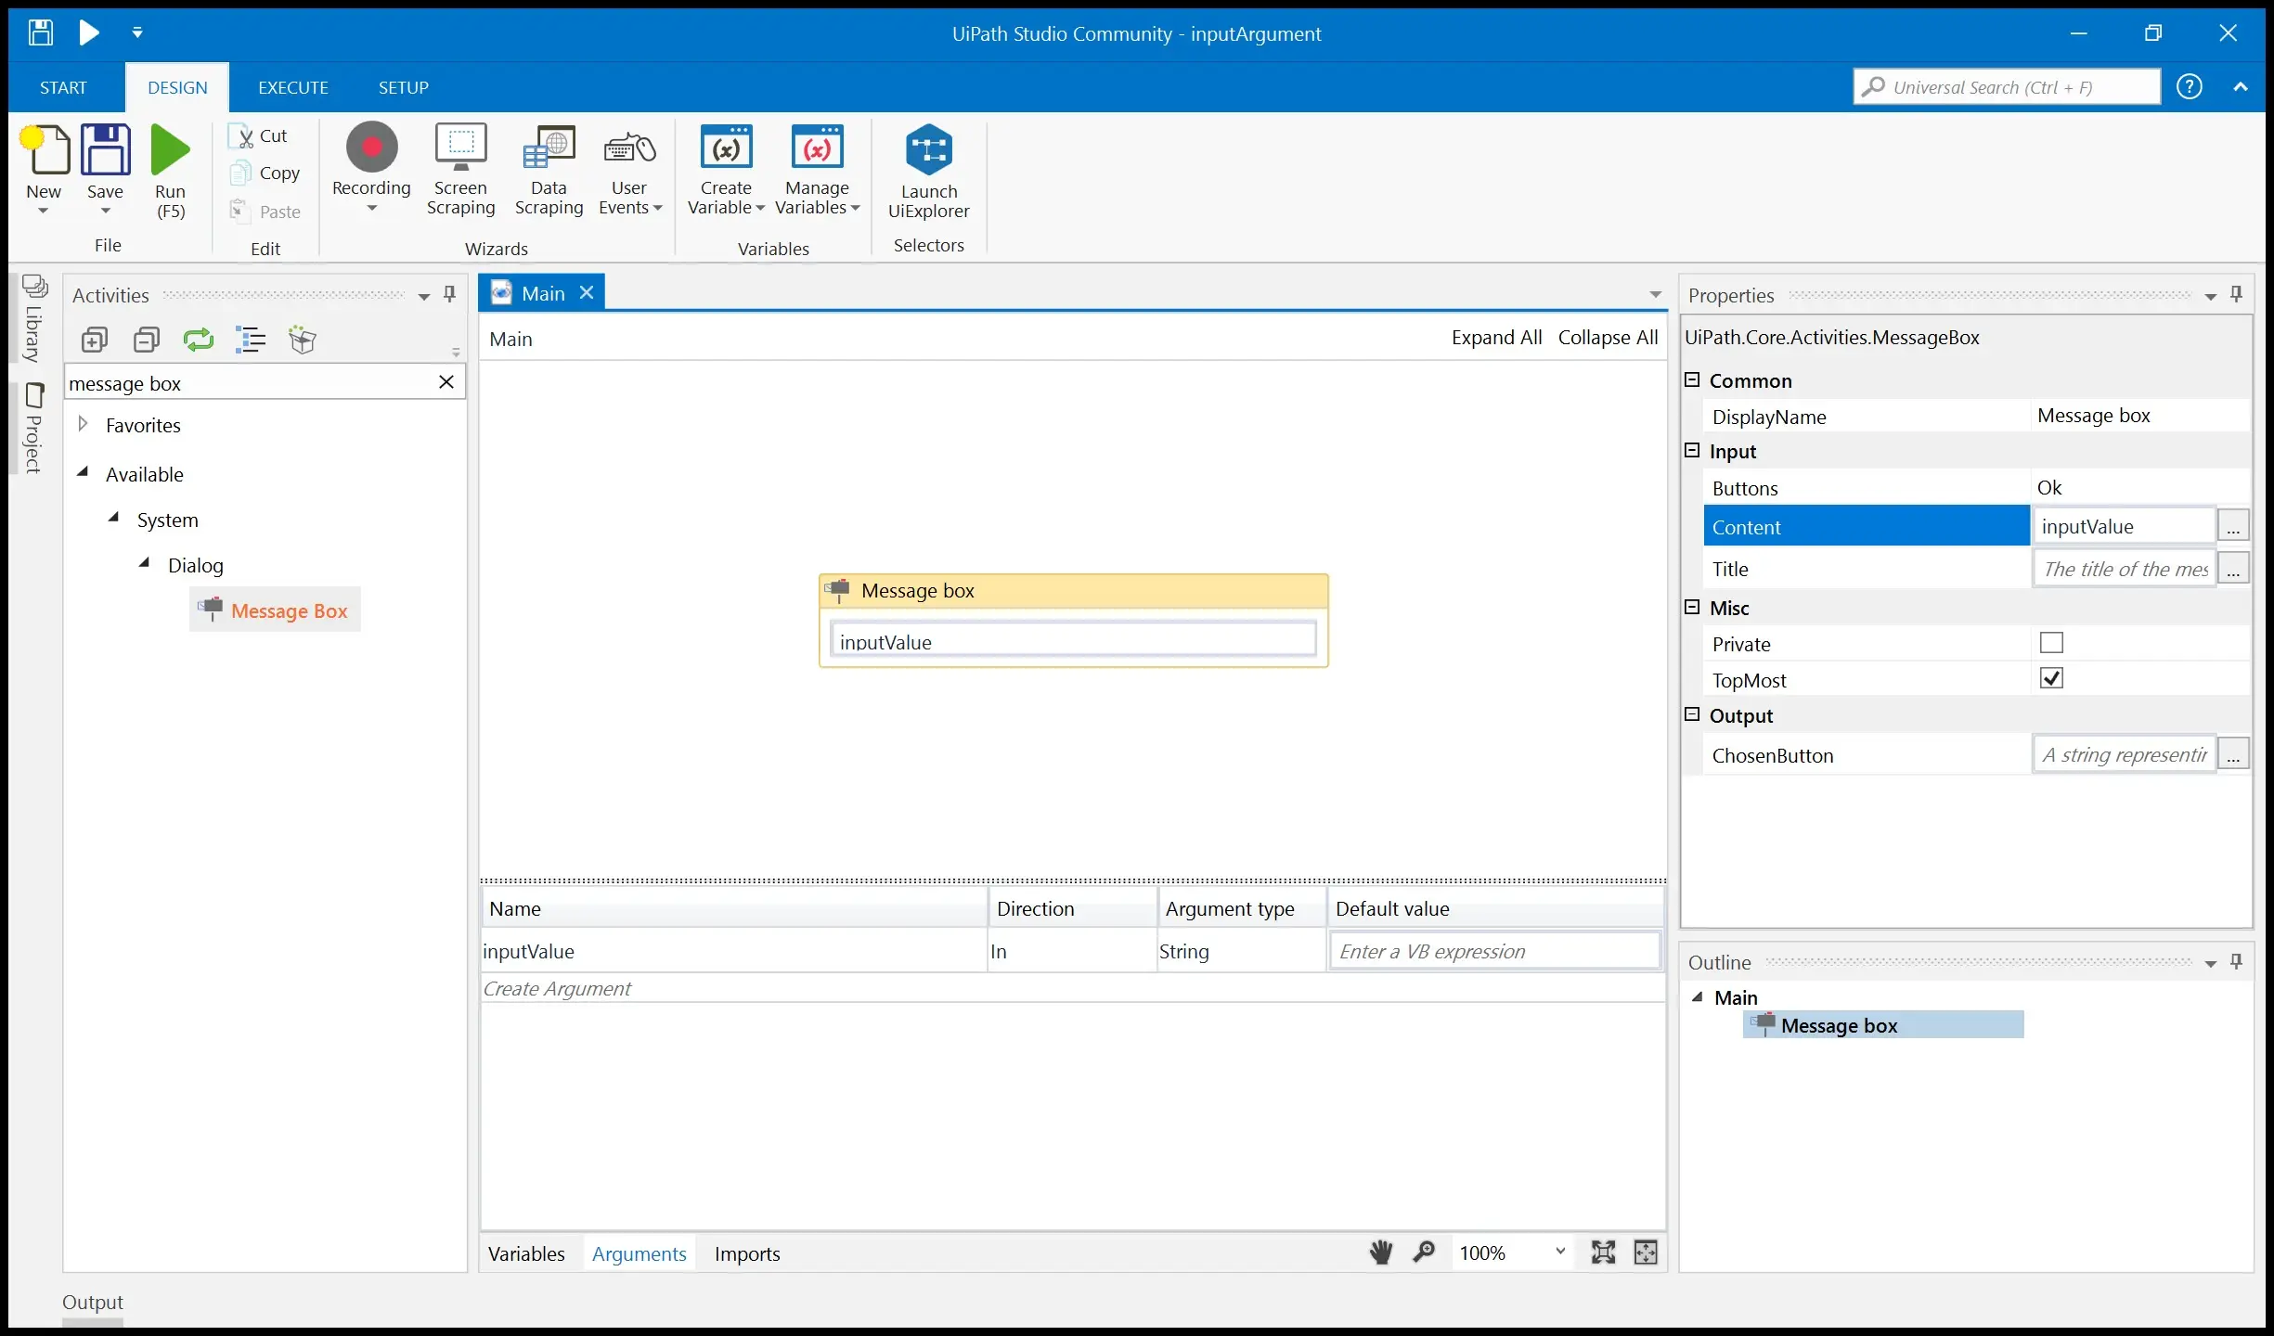Click Expand All in designer

pyautogui.click(x=1496, y=338)
